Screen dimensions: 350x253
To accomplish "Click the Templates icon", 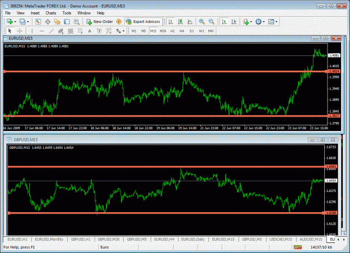I will click(271, 22).
